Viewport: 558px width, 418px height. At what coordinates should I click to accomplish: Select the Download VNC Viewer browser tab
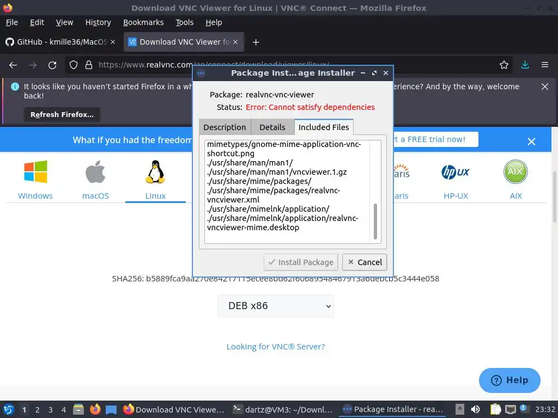click(x=184, y=42)
